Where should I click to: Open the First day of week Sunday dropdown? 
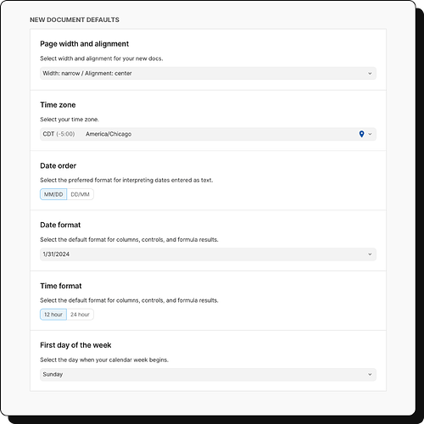point(208,374)
